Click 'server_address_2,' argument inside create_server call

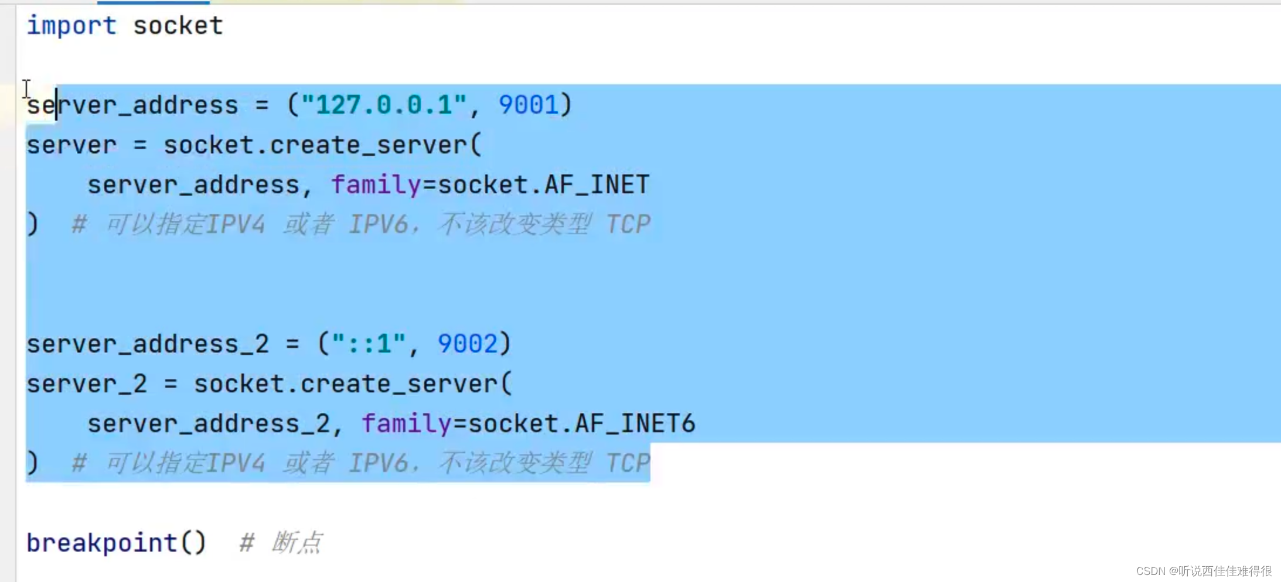215,424
